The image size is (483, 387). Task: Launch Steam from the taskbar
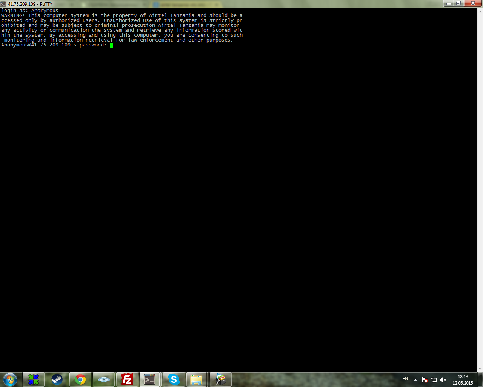pyautogui.click(x=57, y=379)
